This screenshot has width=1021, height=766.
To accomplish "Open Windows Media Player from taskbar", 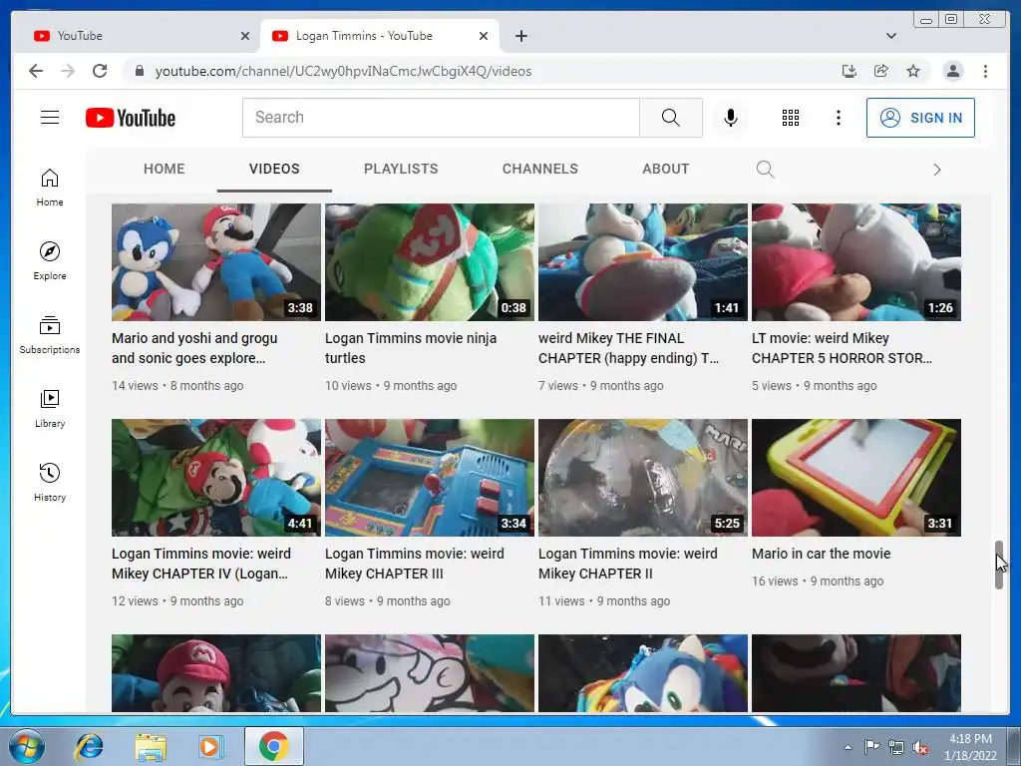I will (x=210, y=746).
